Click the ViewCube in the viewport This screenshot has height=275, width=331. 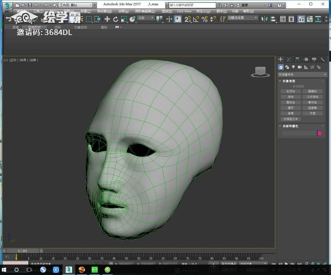click(x=260, y=71)
